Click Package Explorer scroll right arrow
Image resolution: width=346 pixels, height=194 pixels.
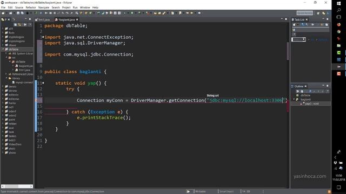[31, 186]
